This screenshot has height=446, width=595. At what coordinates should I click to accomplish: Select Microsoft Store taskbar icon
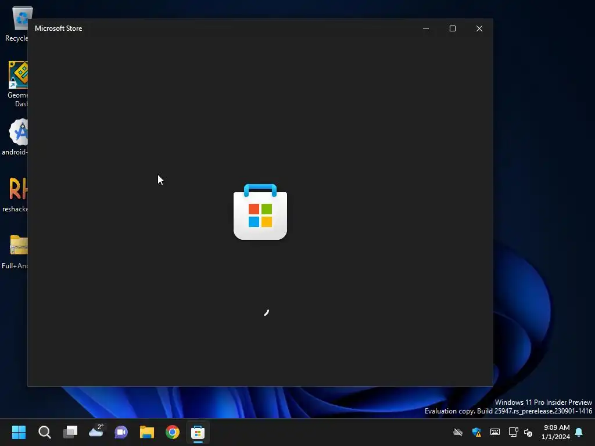click(198, 432)
